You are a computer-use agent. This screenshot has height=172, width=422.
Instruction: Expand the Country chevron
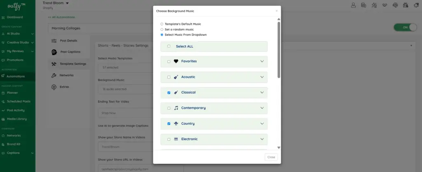tap(262, 124)
